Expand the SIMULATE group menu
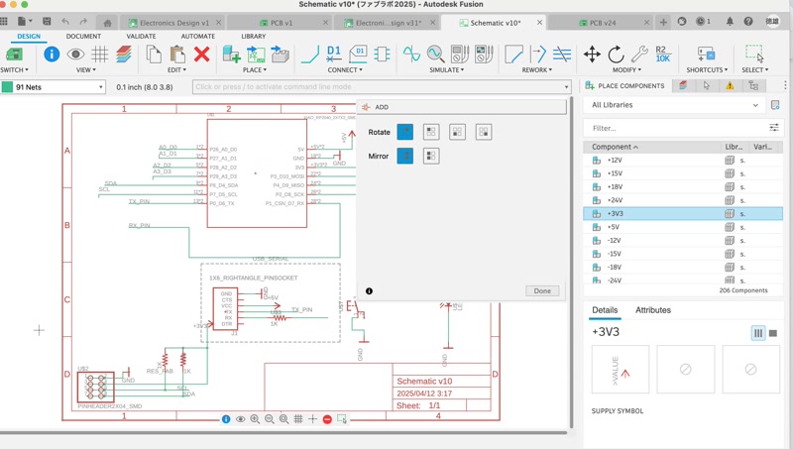Image resolution: width=793 pixels, height=449 pixels. [447, 69]
